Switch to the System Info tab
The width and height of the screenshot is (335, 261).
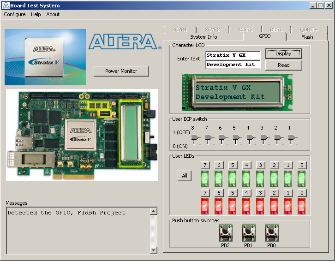coord(203,37)
